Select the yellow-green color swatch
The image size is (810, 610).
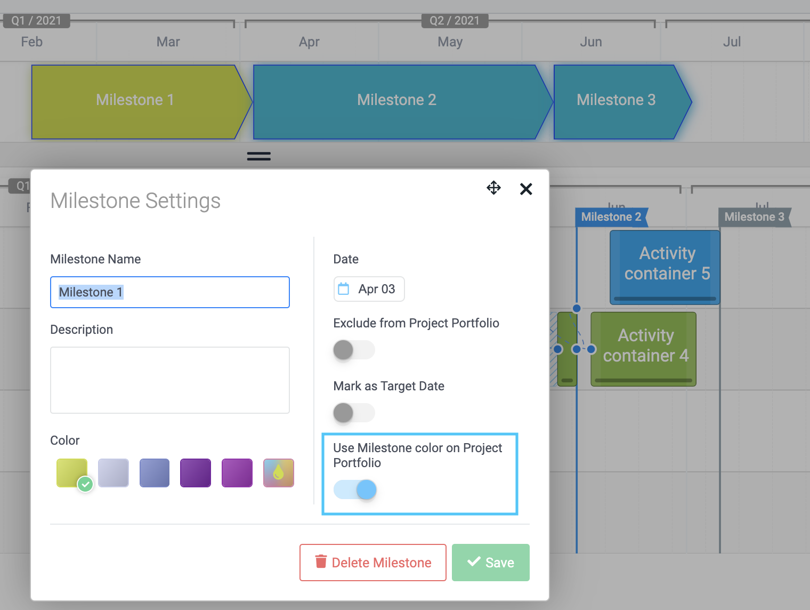coord(72,473)
